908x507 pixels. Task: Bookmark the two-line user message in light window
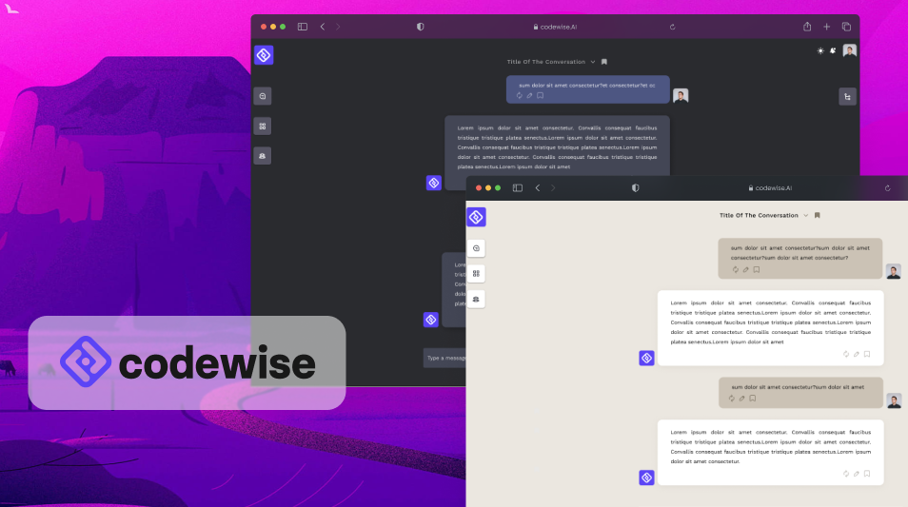[x=757, y=270]
